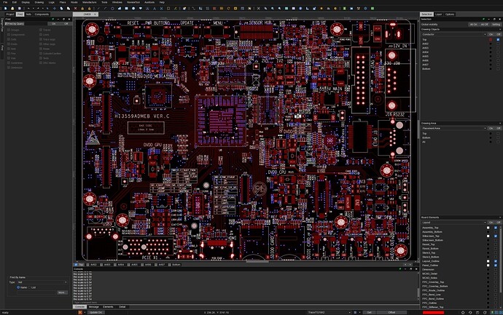Close the Find panel on the left

click(x=69, y=20)
